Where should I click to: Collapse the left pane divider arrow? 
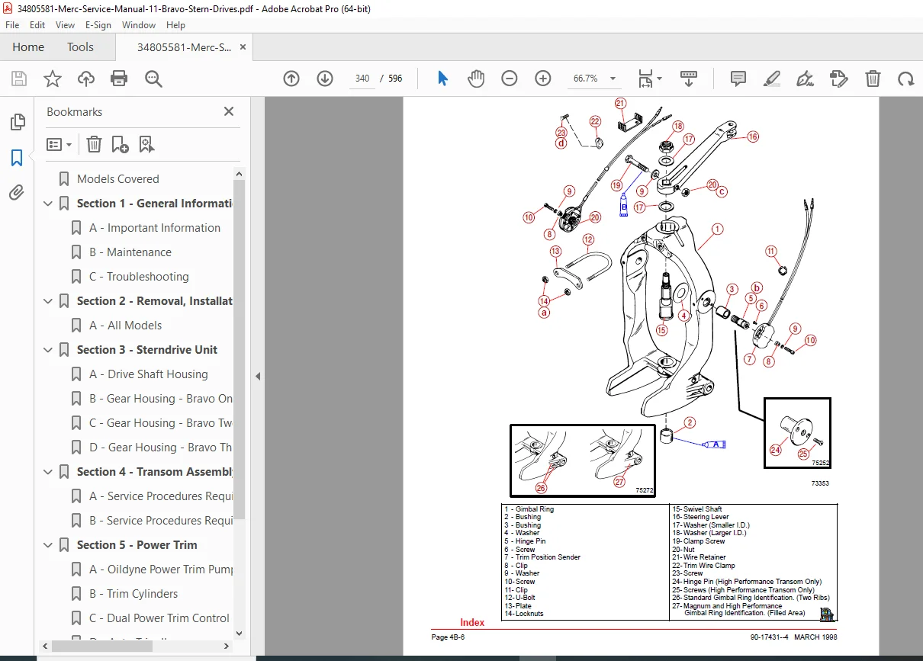point(258,376)
